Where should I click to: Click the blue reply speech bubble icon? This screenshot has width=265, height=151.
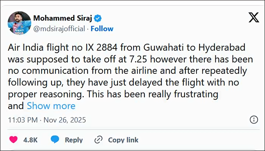[x=55, y=140]
